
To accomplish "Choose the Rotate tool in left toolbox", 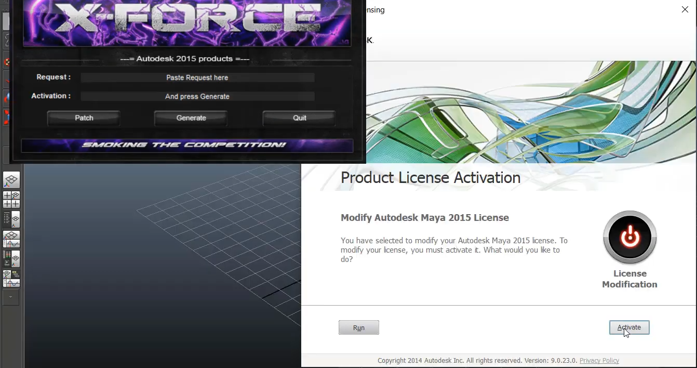I will pyautogui.click(x=6, y=98).
